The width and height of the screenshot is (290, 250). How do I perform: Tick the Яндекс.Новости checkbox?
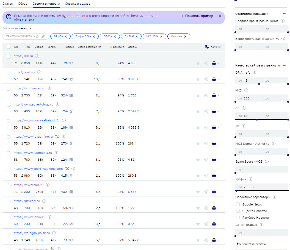[x=238, y=211]
